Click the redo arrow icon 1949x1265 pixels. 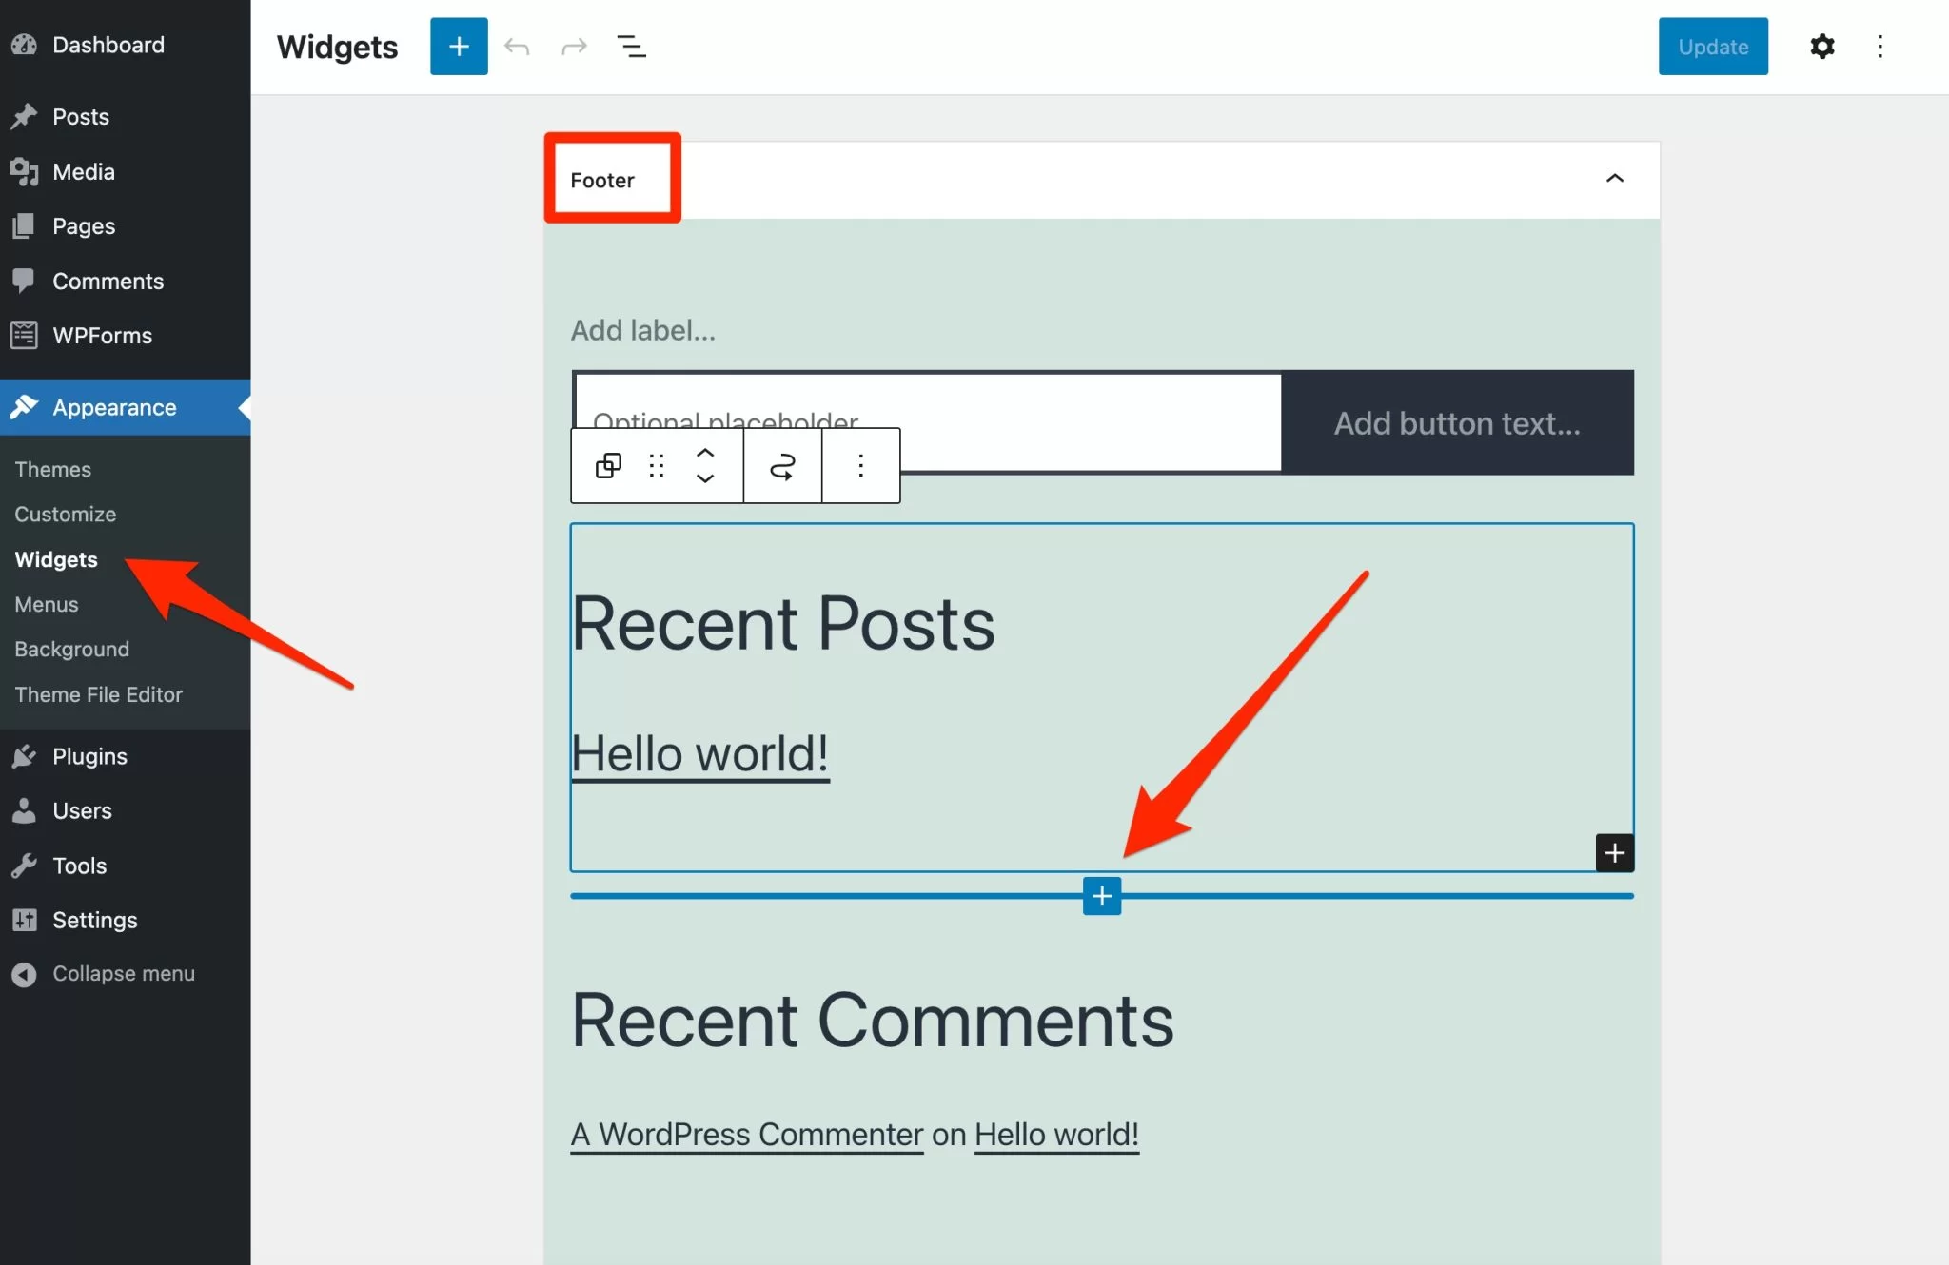[x=574, y=46]
